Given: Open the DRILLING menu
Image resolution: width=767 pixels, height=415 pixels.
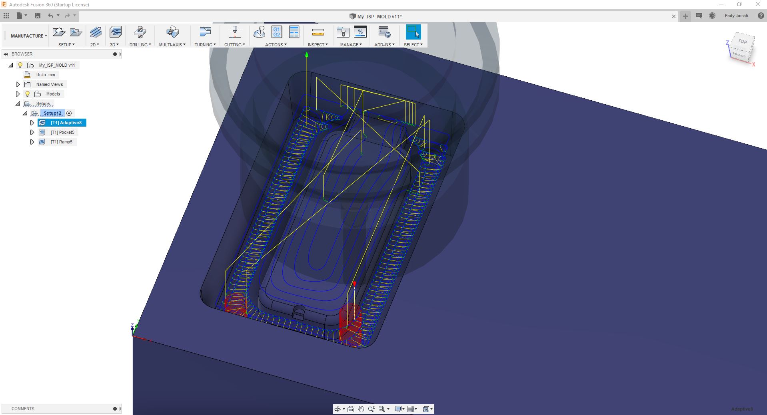Looking at the screenshot, I should (140, 45).
